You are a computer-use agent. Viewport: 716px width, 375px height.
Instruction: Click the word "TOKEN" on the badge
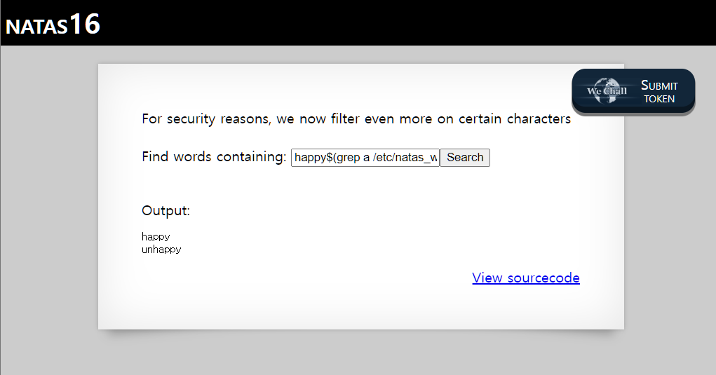659,99
